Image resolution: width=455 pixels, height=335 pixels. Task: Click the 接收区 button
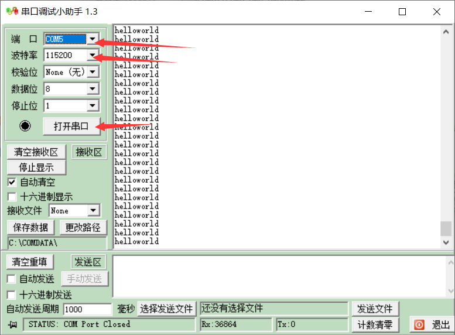click(89, 152)
